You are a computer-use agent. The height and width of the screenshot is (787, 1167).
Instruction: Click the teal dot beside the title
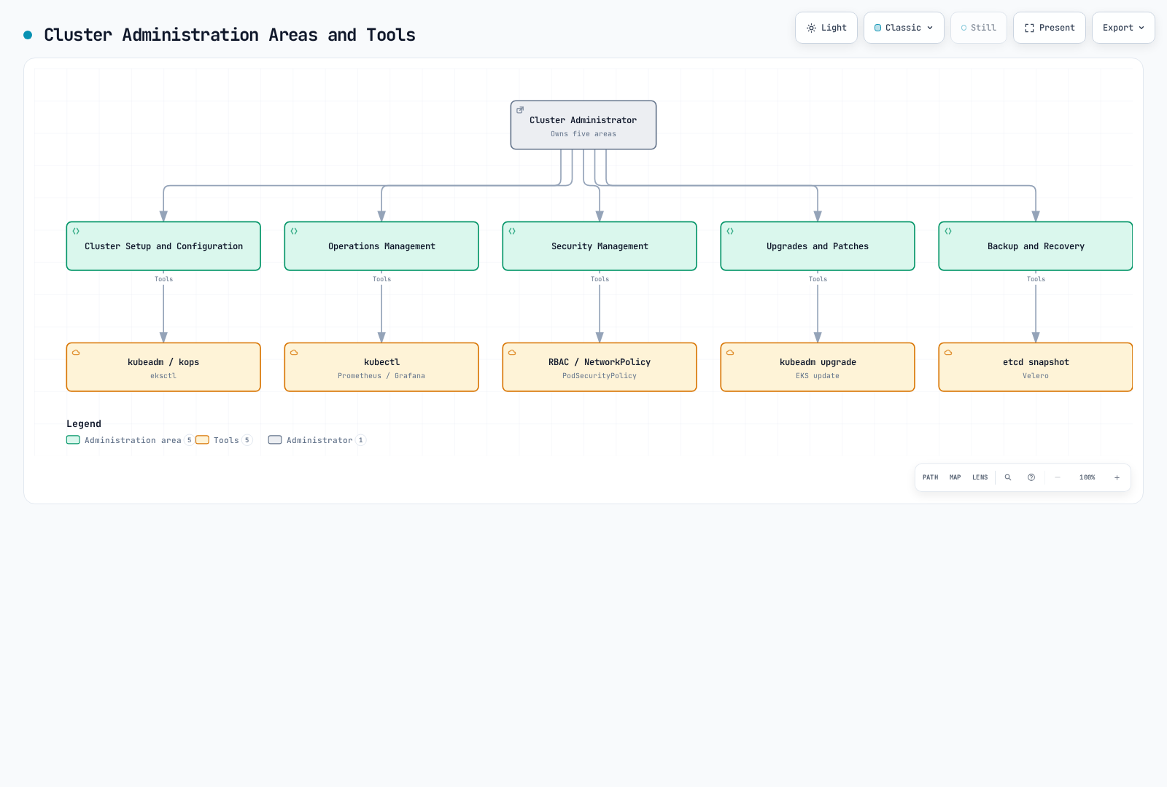28,34
